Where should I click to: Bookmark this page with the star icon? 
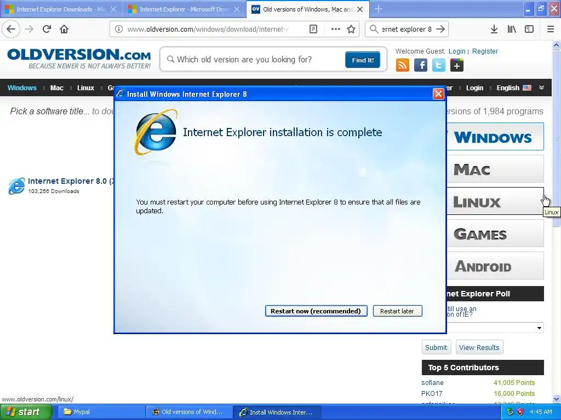pos(351,29)
